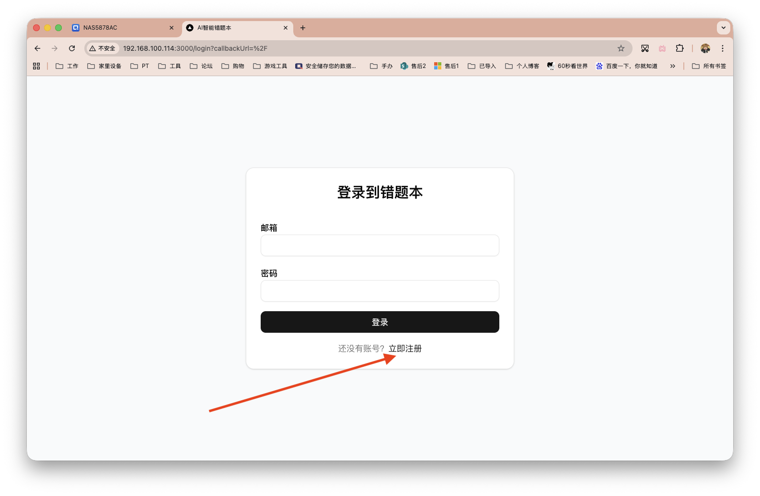Open the 家里设备 bookmark folder
This screenshot has height=496, width=760.
(104, 66)
